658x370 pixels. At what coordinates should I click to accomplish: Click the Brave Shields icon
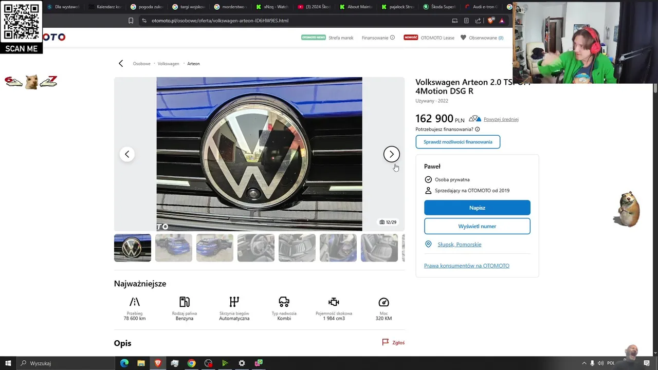[490, 21]
